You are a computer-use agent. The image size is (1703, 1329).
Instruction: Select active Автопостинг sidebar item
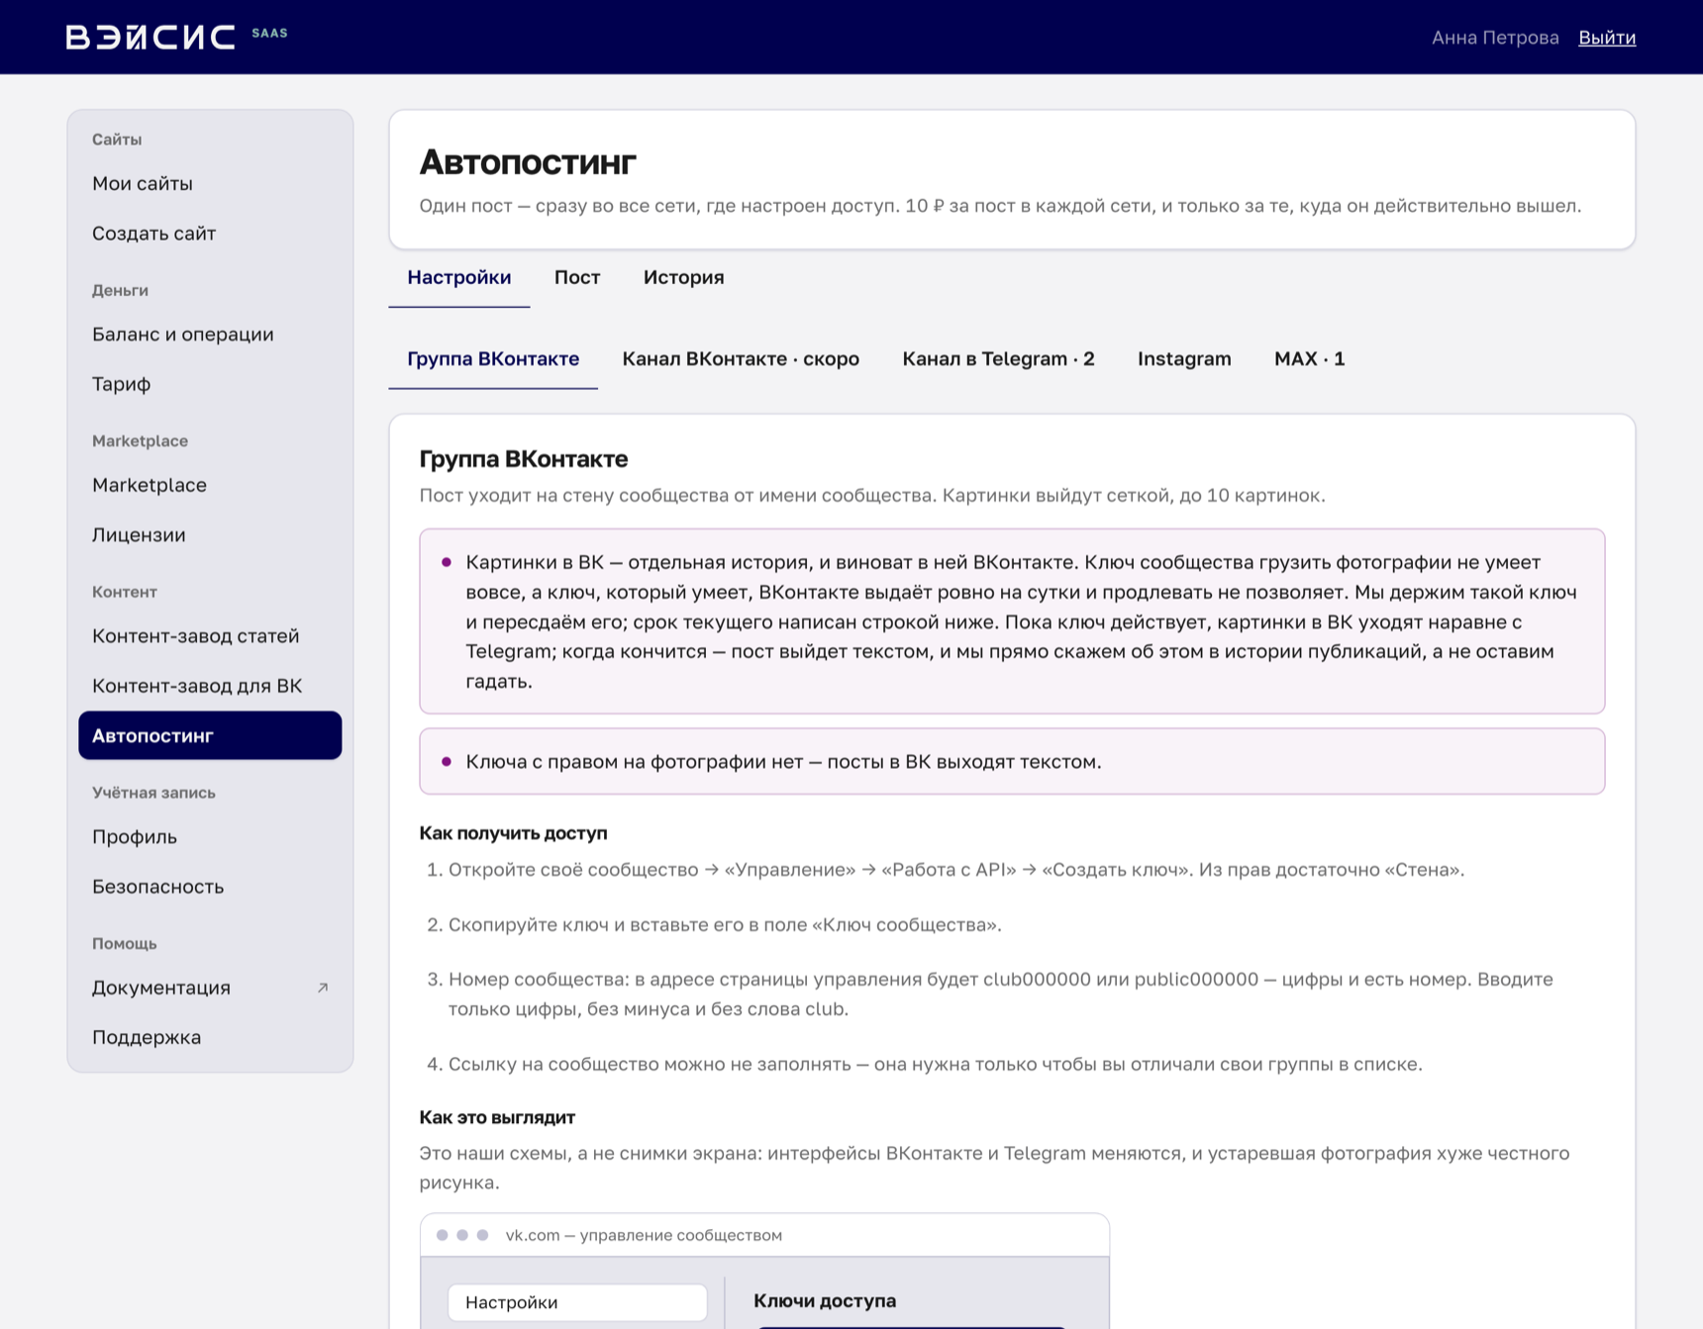tap(210, 735)
